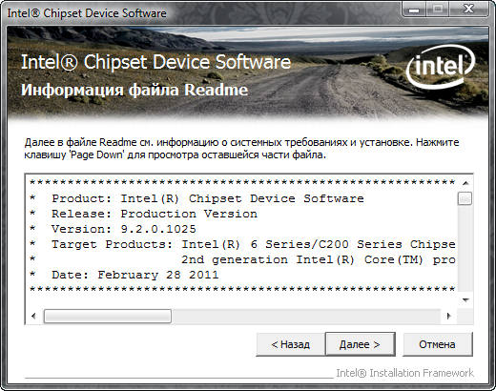Cancel the installation with the Отмена button
The width and height of the screenshot is (496, 391).
437,344
